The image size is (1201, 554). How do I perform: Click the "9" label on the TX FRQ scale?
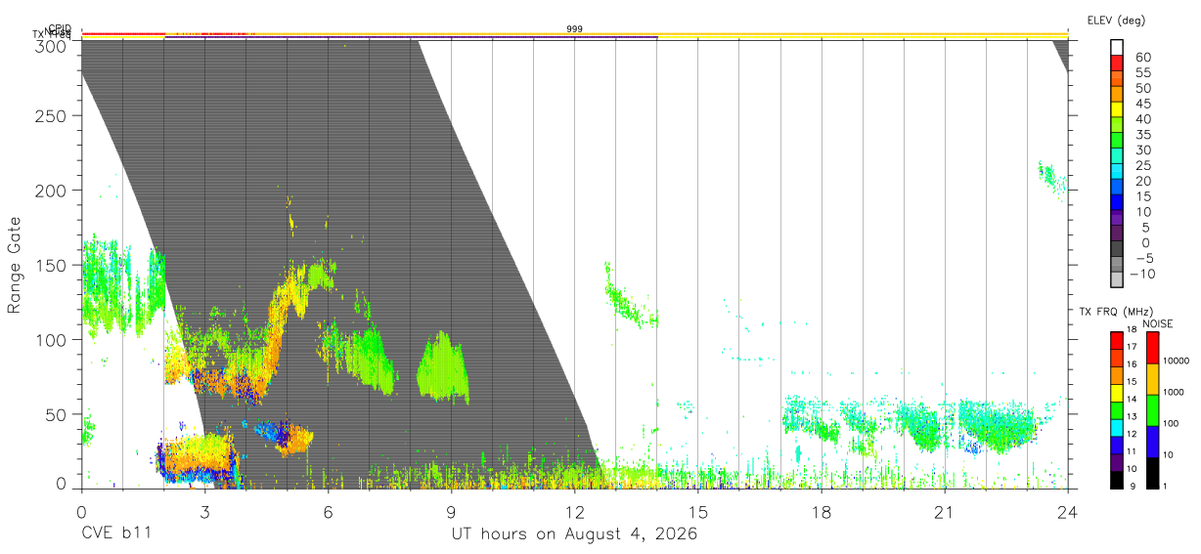[x=1131, y=486]
